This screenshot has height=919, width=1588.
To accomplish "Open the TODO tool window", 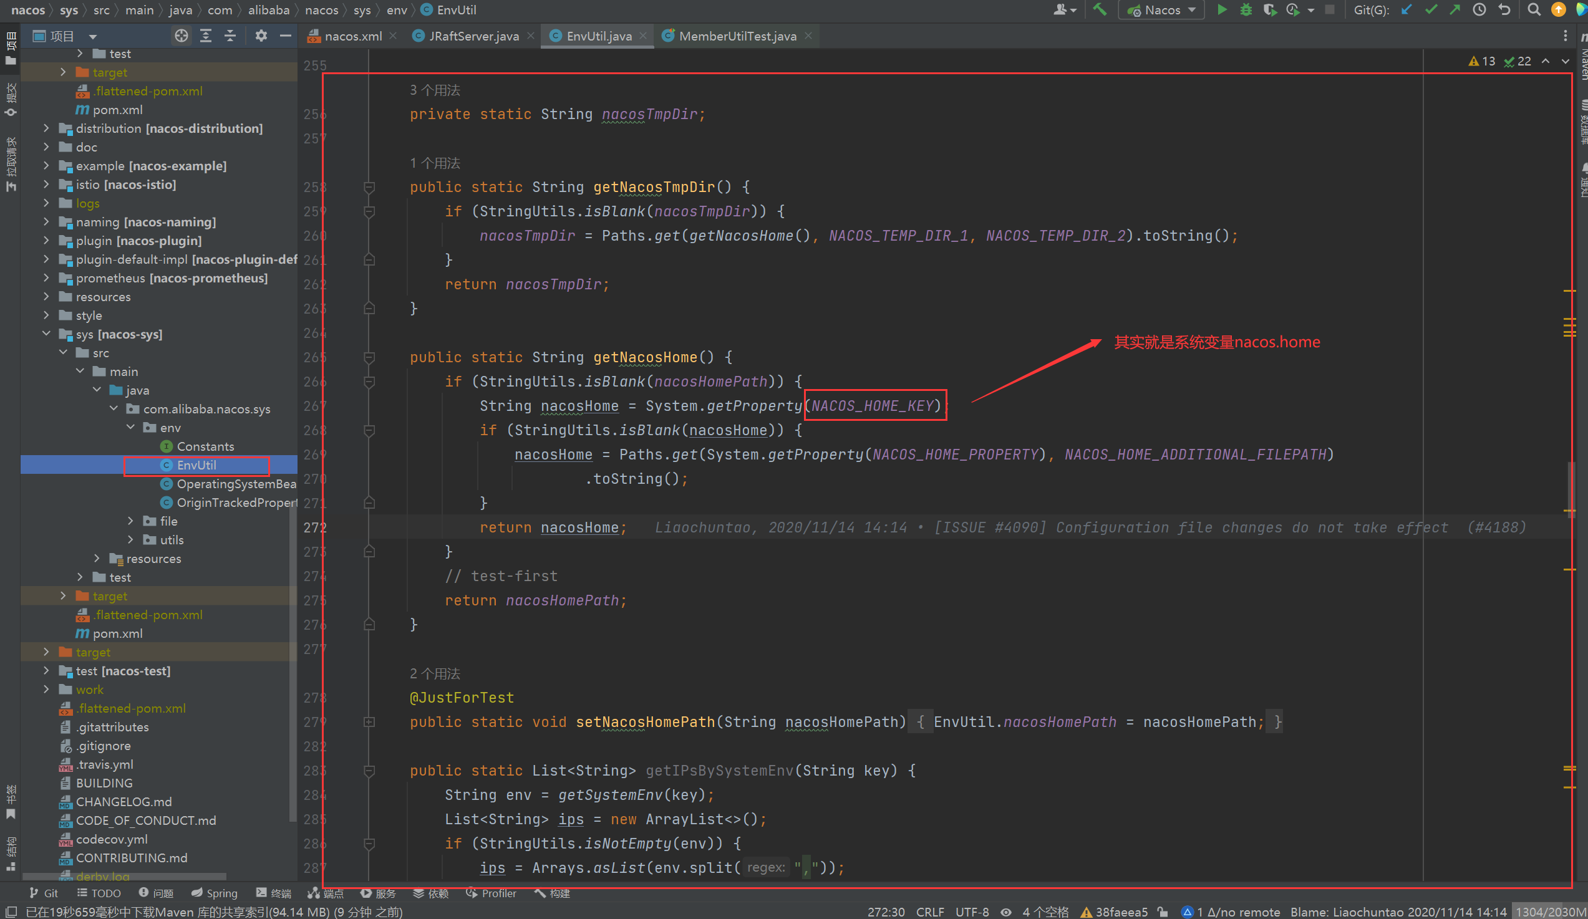I will (x=99, y=893).
